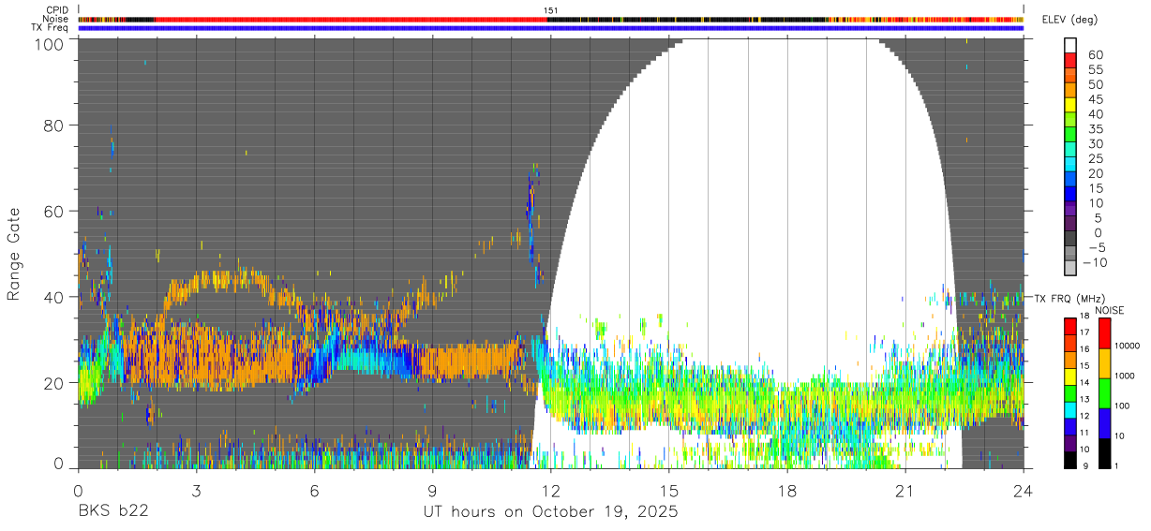1151x531 pixels.
Task: Click the 'Range Gate' y-axis title
Action: pyautogui.click(x=14, y=253)
